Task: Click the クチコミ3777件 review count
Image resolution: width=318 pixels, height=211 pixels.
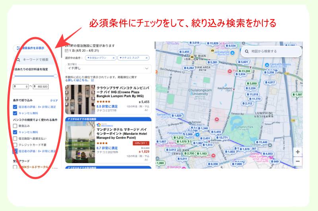Action: (107, 111)
